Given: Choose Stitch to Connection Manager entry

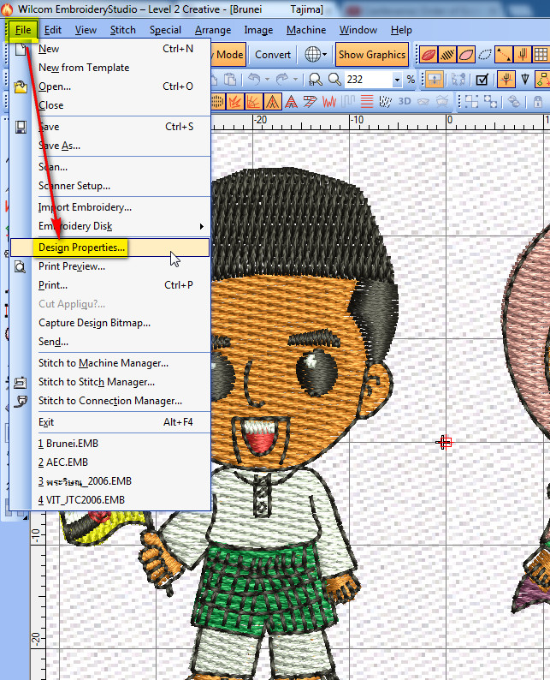Looking at the screenshot, I should coord(110,401).
